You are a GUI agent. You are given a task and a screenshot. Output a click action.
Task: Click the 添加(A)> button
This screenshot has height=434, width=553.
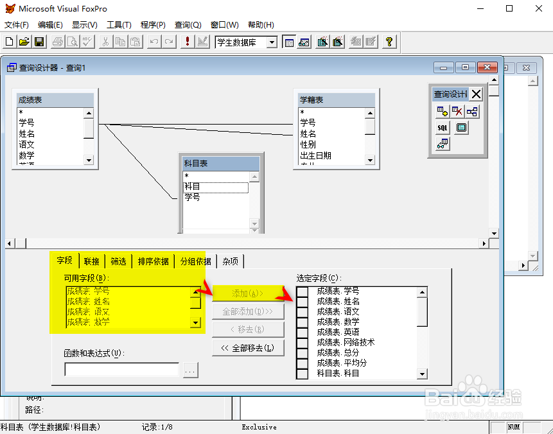click(x=248, y=293)
